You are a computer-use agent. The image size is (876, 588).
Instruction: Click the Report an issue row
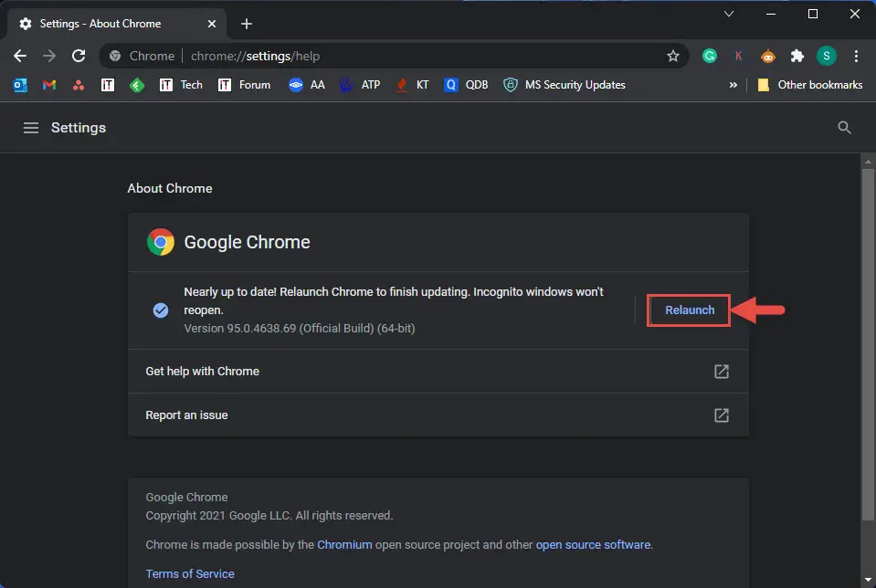click(438, 415)
